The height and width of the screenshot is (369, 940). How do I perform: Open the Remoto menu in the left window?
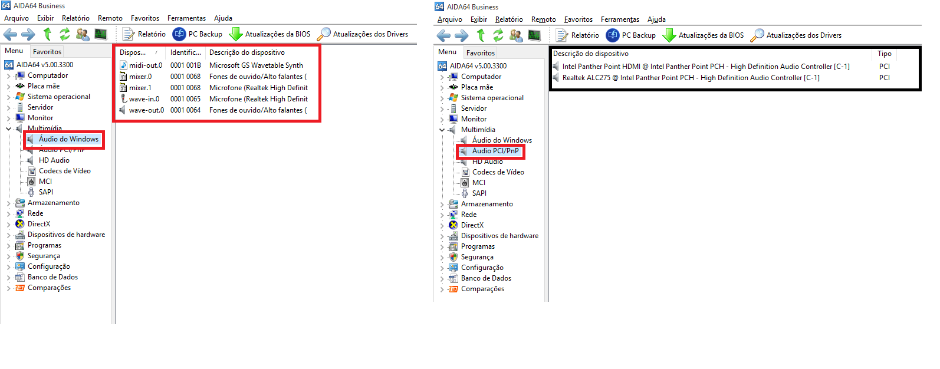click(110, 18)
